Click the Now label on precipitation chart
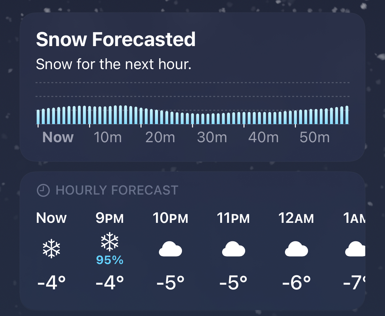The width and height of the screenshot is (385, 316). (58, 137)
